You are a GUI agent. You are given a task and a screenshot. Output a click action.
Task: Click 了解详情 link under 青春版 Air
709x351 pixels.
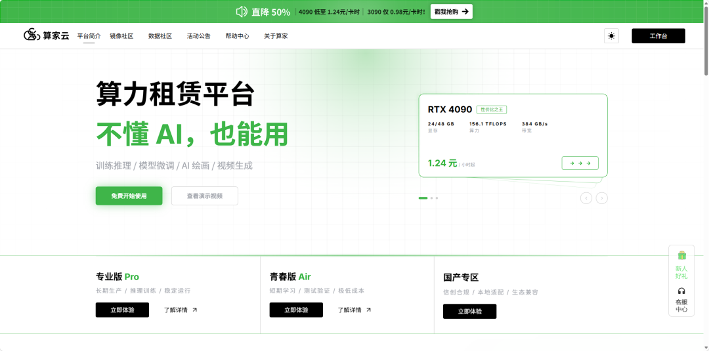point(354,310)
